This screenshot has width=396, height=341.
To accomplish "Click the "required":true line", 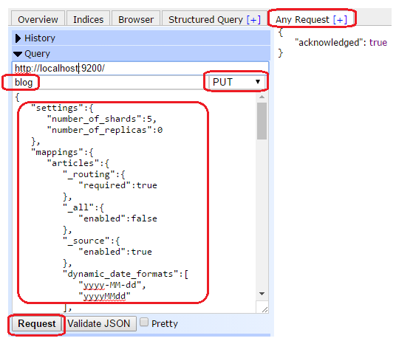I will 117,185.
